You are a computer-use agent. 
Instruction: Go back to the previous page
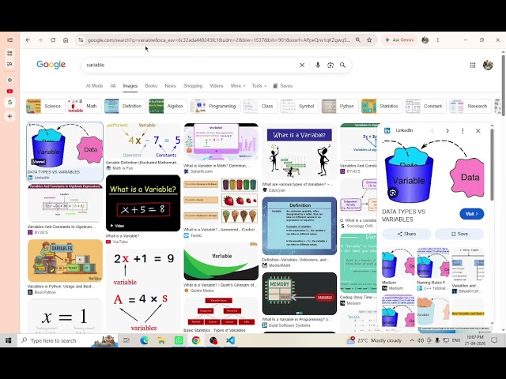pyautogui.click(x=28, y=40)
